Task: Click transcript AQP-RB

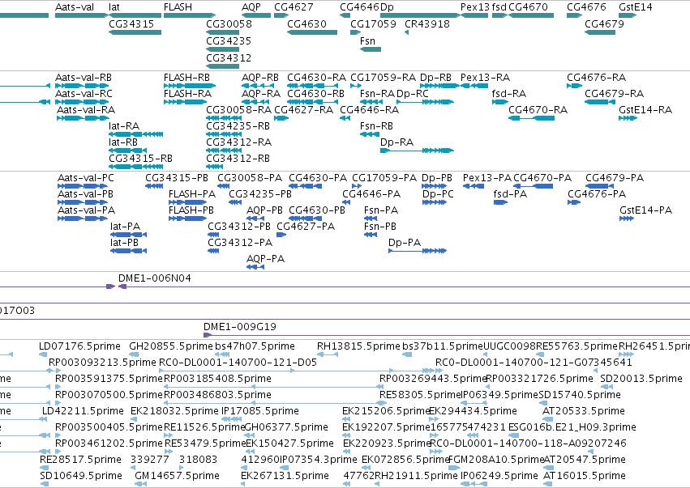Action: (260, 78)
